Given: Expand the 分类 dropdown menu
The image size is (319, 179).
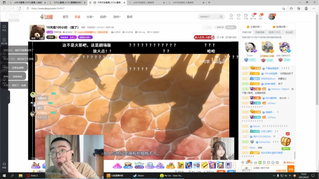Looking at the screenshot, I should tap(90, 17).
